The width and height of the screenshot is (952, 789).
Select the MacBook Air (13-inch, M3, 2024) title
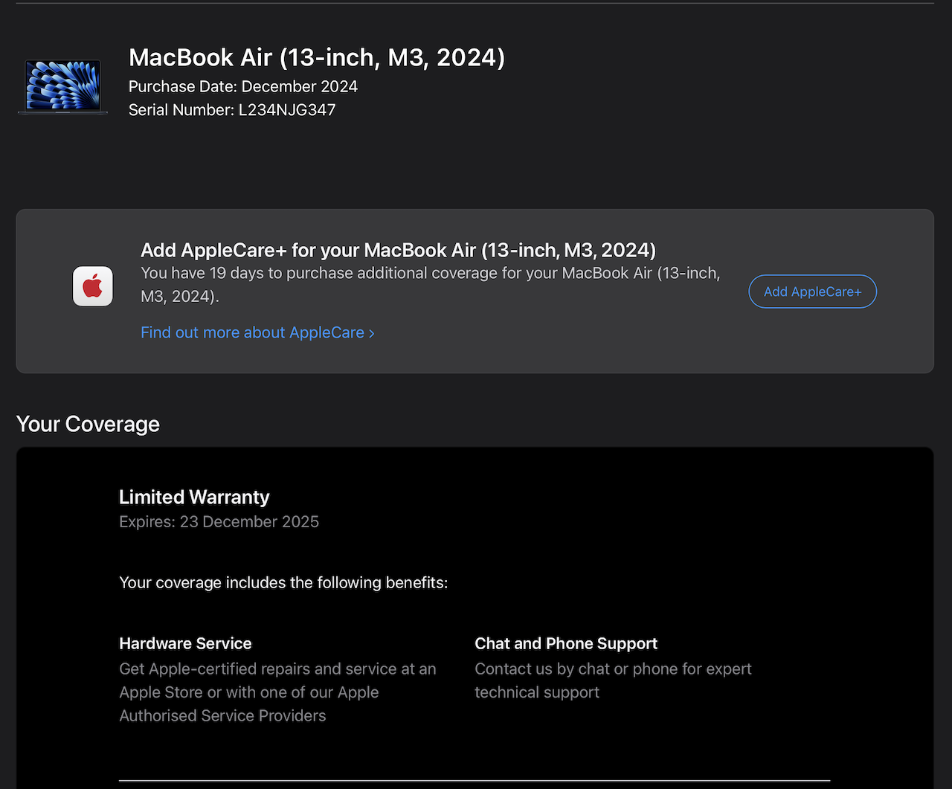[x=317, y=57]
